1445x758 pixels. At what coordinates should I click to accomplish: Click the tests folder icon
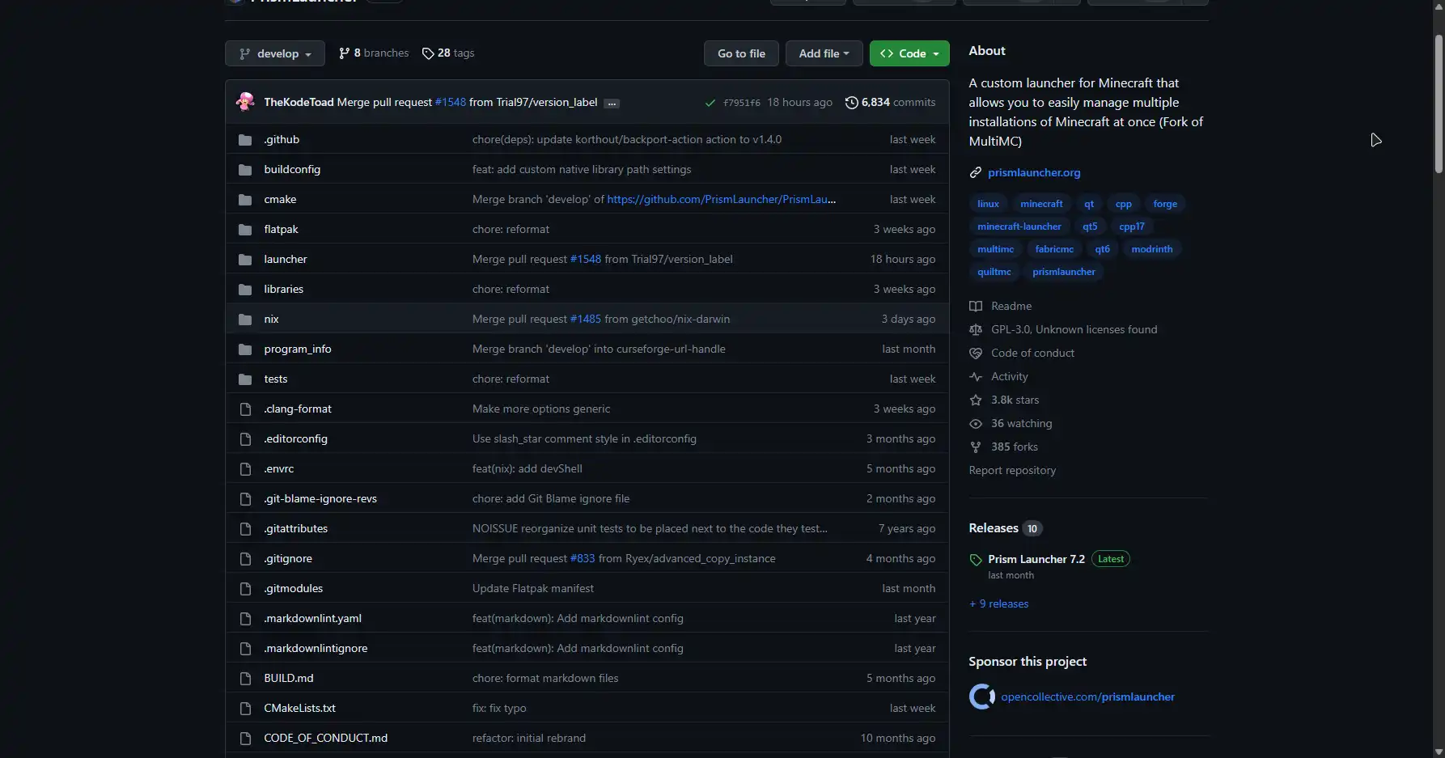coord(245,379)
